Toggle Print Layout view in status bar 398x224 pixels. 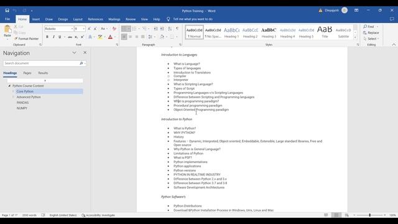(x=336, y=215)
